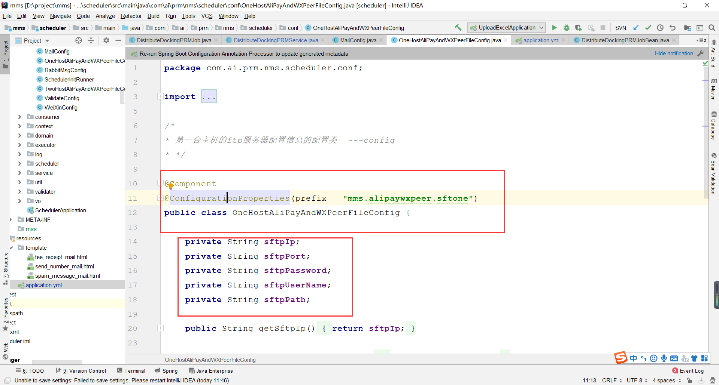Click the locate file crosshair icon in Project panel
The height and width of the screenshot is (385, 719).
click(x=79, y=40)
